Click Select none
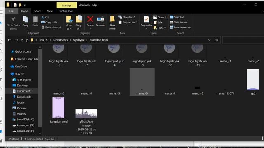 point(179,22)
